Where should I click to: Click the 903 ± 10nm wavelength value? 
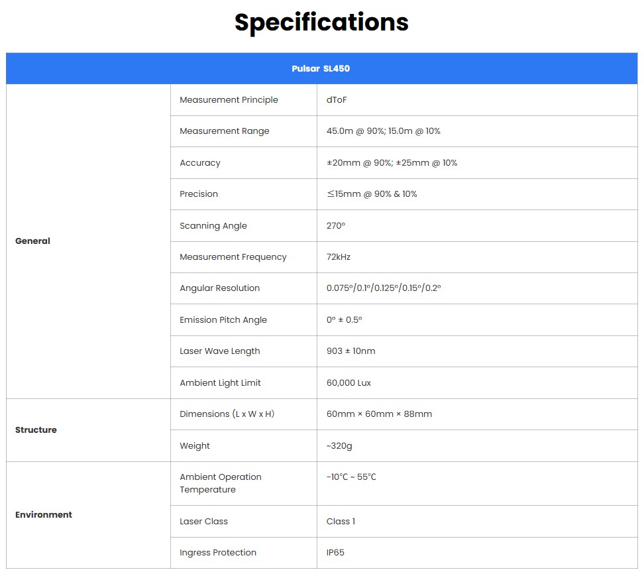click(350, 351)
